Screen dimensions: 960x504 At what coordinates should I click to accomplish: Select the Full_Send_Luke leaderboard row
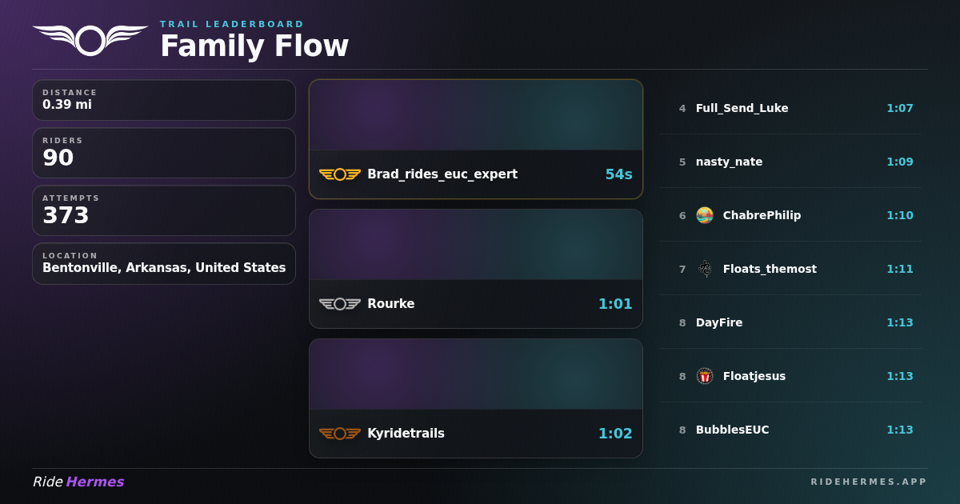coord(790,108)
